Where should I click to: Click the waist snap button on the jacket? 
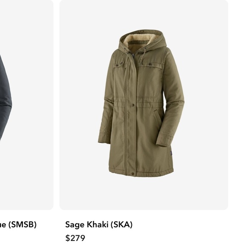point(133,105)
